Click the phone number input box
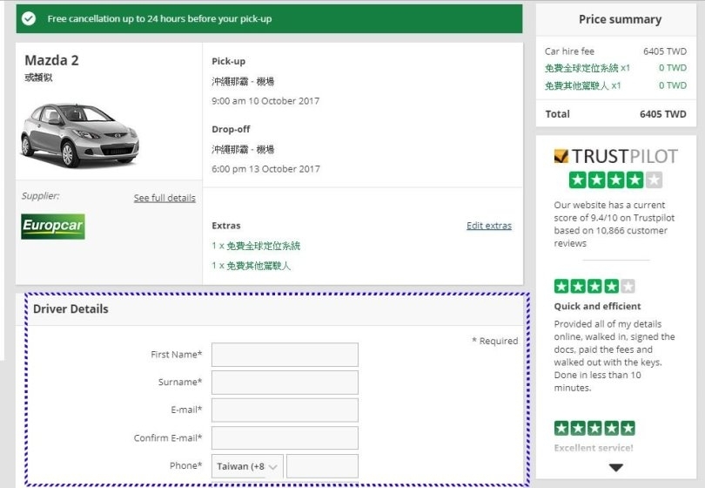 [322, 466]
